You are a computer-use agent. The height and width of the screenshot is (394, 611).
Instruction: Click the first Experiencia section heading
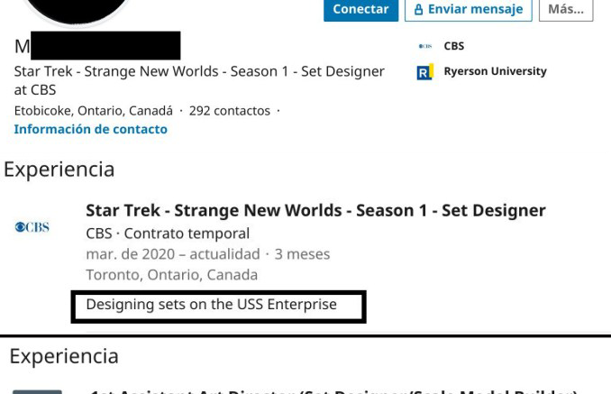[59, 170]
